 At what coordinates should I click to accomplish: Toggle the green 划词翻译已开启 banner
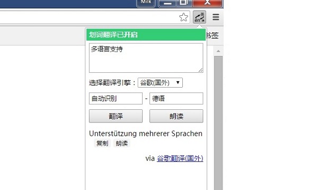pos(146,35)
